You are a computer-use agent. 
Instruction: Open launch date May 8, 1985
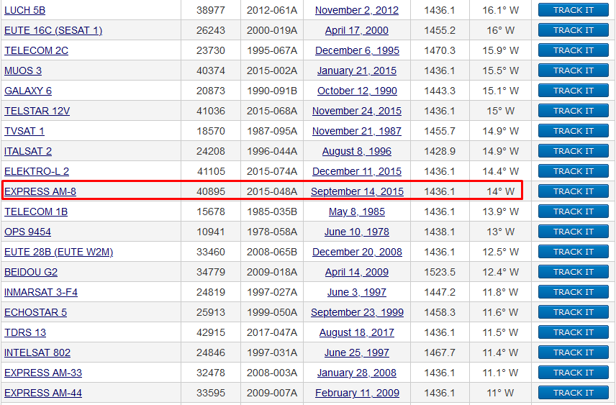click(x=357, y=211)
